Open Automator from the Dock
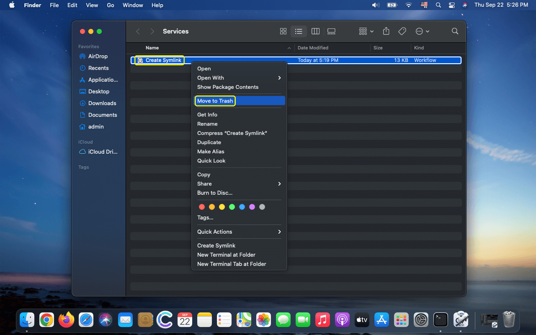This screenshot has height=335, width=536. [x=461, y=320]
